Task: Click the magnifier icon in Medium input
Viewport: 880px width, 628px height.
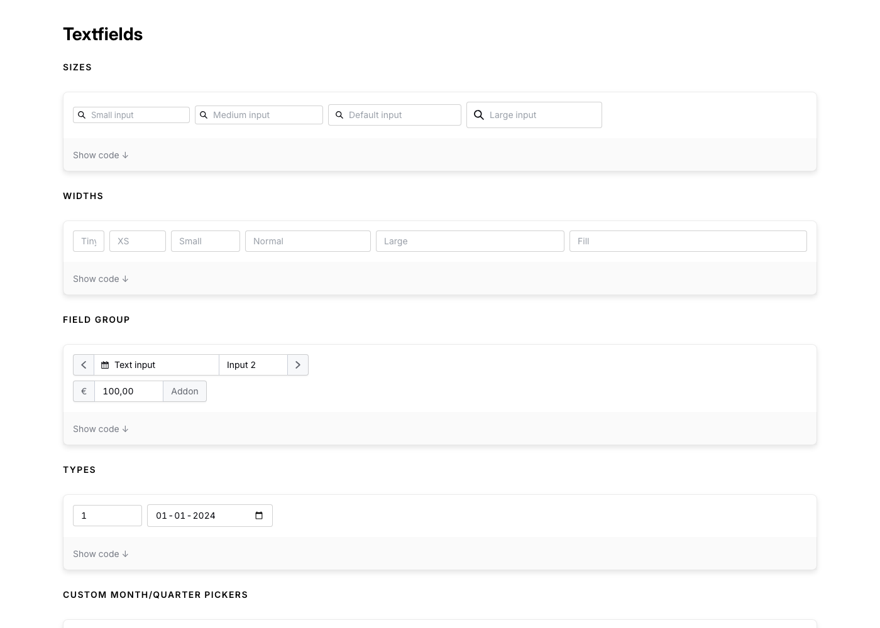Action: (204, 115)
